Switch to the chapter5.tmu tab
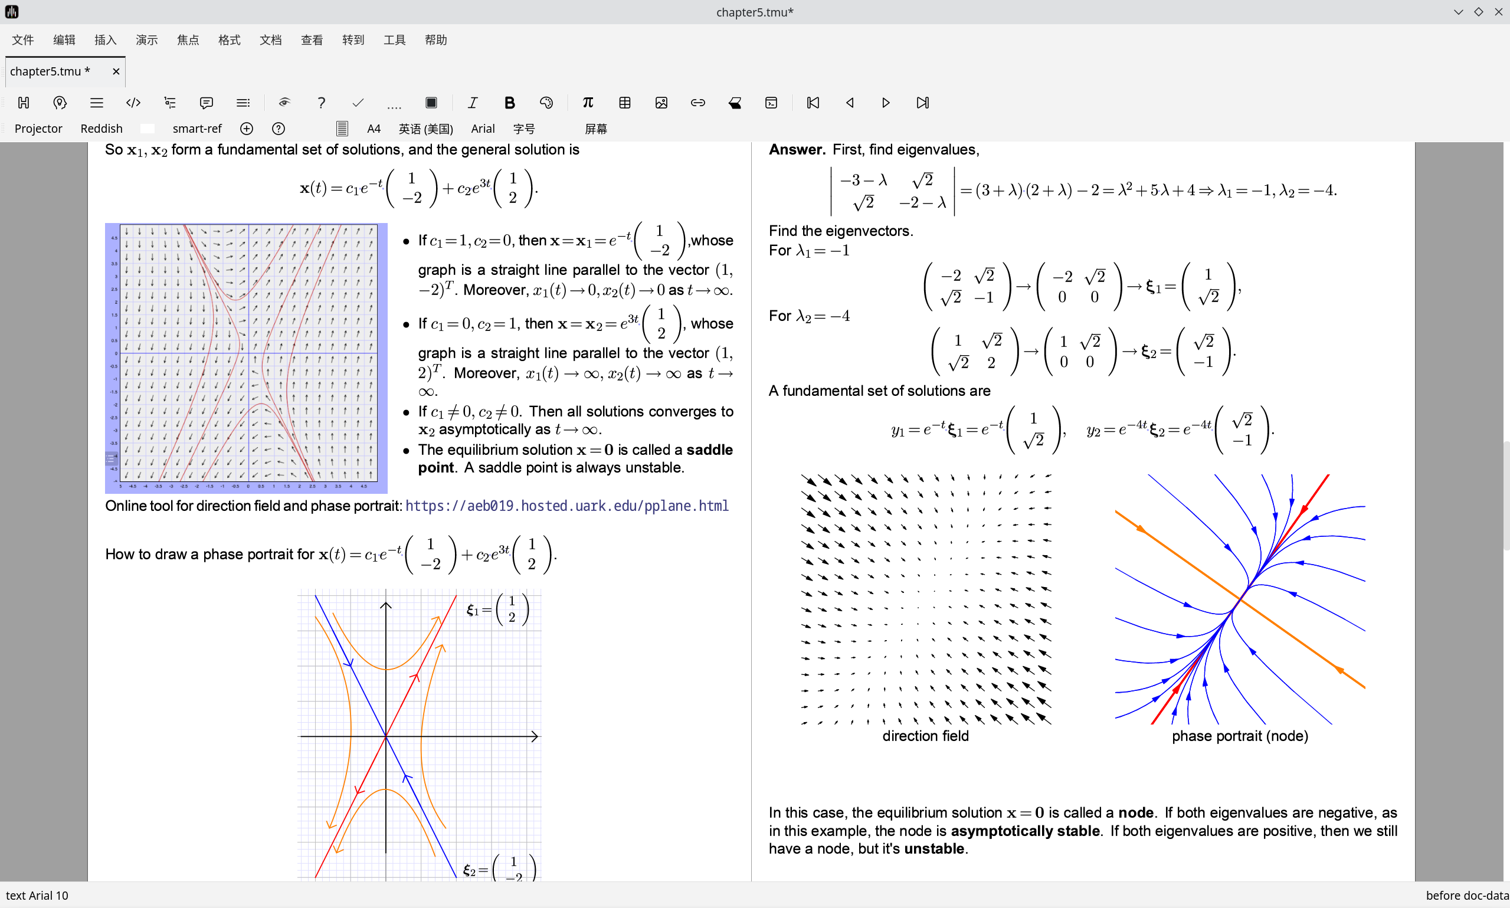The height and width of the screenshot is (908, 1510). click(50, 71)
